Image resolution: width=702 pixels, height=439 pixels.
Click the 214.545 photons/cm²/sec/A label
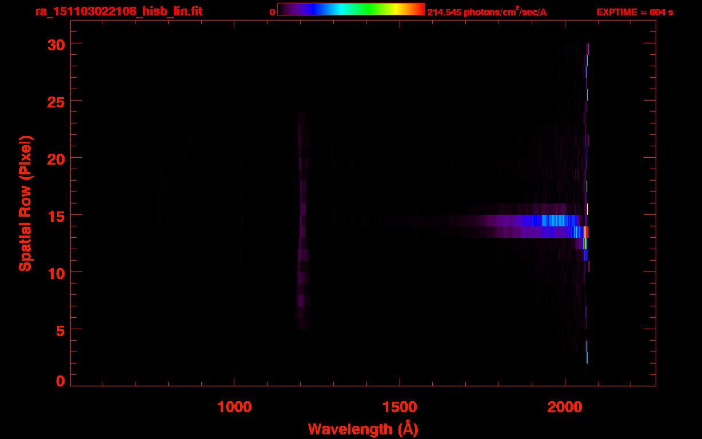coord(486,12)
